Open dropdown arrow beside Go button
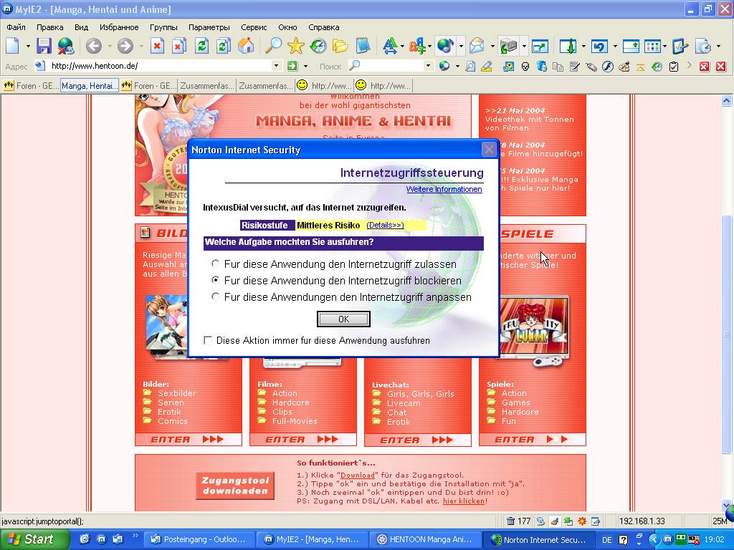 pyautogui.click(x=305, y=66)
